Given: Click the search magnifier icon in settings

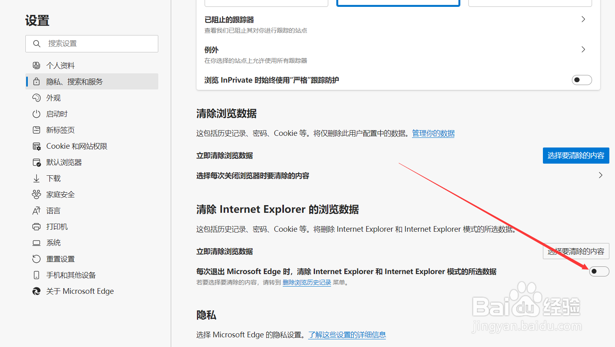Looking at the screenshot, I should (37, 44).
